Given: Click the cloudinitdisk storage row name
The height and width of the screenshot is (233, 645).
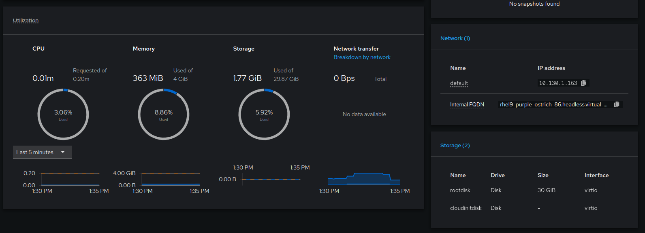Looking at the screenshot, I should (466, 208).
